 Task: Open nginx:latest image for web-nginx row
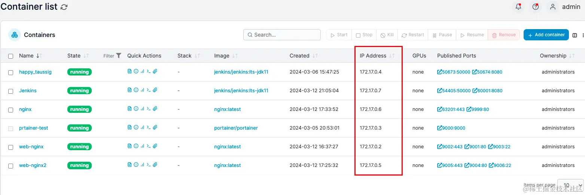228,146
